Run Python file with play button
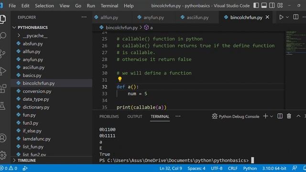 click(281, 17)
